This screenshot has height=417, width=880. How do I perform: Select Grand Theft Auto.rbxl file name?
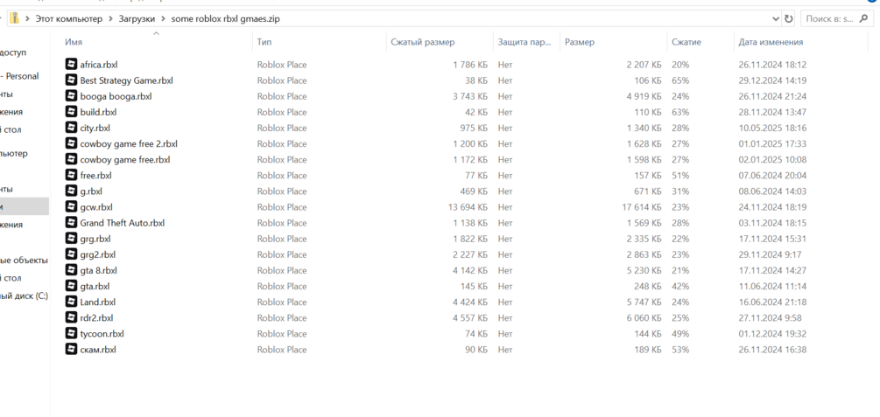pos(123,223)
